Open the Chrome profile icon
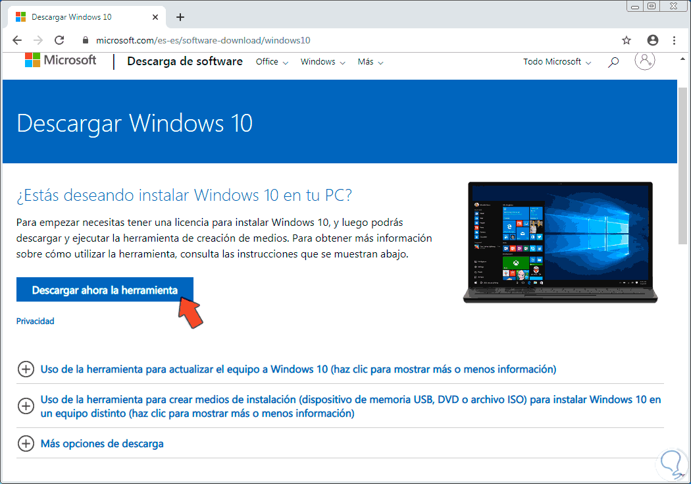The height and width of the screenshot is (484, 691). point(653,41)
